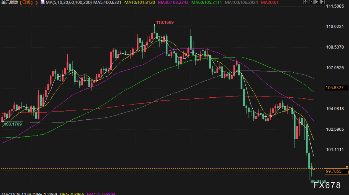Click the MA100:106.2934 label
This screenshot has height=195, width=349.
(x=242, y=2)
